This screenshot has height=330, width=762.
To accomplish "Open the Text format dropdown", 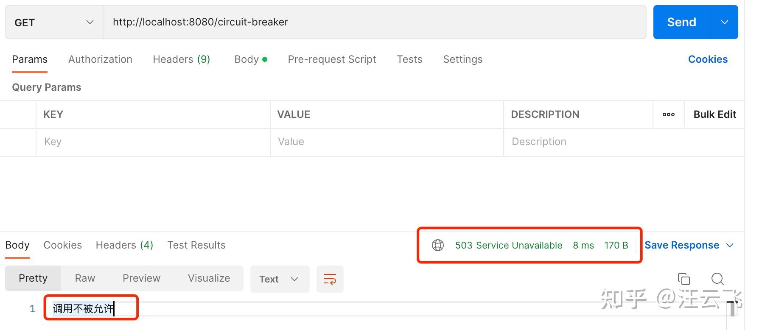I will 280,279.
